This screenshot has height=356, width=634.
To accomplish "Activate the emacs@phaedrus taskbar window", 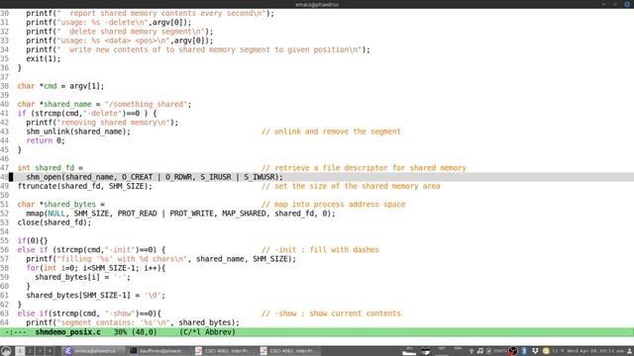I will pos(93,351).
